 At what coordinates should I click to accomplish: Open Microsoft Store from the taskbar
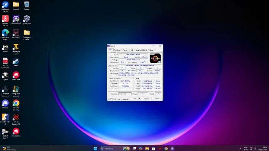[153, 148]
